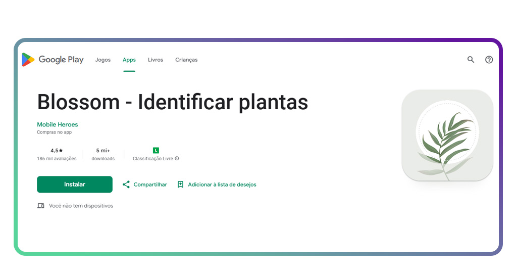Switch to the Jogos tab
Screen dimensions: 517x271
pos(103,60)
